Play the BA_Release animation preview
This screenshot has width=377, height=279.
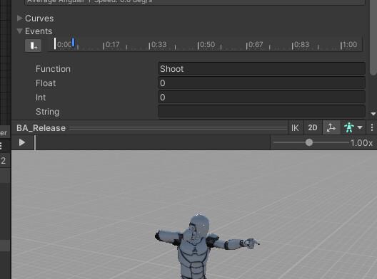[22, 142]
